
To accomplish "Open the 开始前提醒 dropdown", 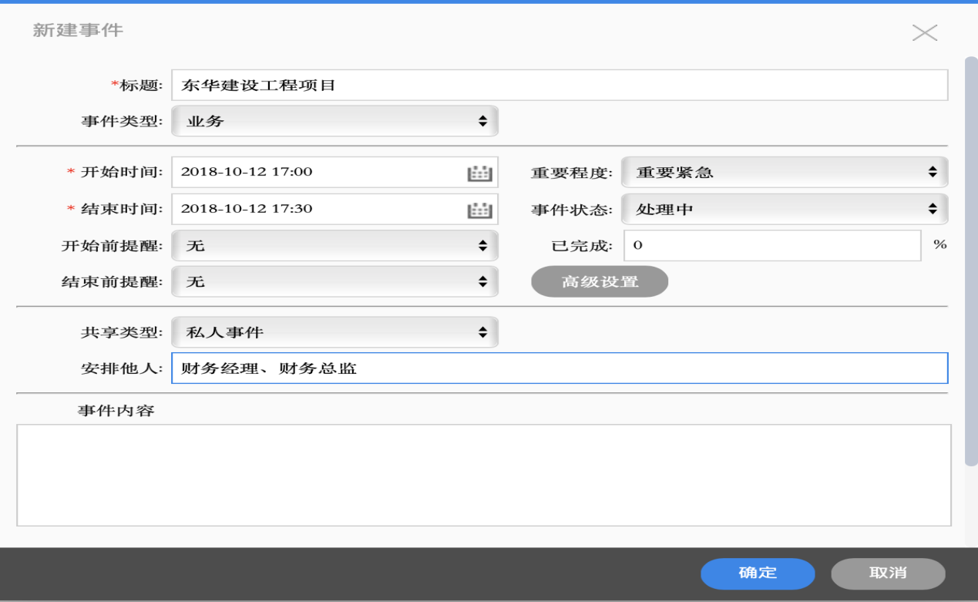I will (334, 246).
